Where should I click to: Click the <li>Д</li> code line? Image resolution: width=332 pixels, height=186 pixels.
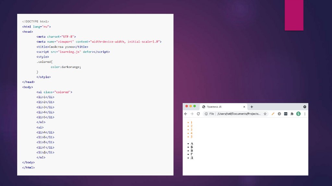(x=45, y=152)
